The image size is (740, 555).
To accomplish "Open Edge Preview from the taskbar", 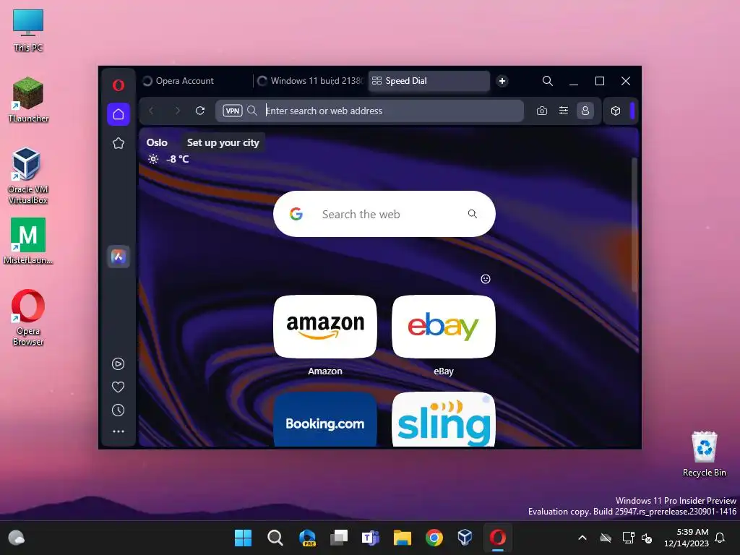I will pos(307,538).
